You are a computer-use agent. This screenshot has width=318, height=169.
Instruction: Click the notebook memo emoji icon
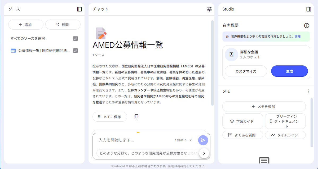coord(101,33)
